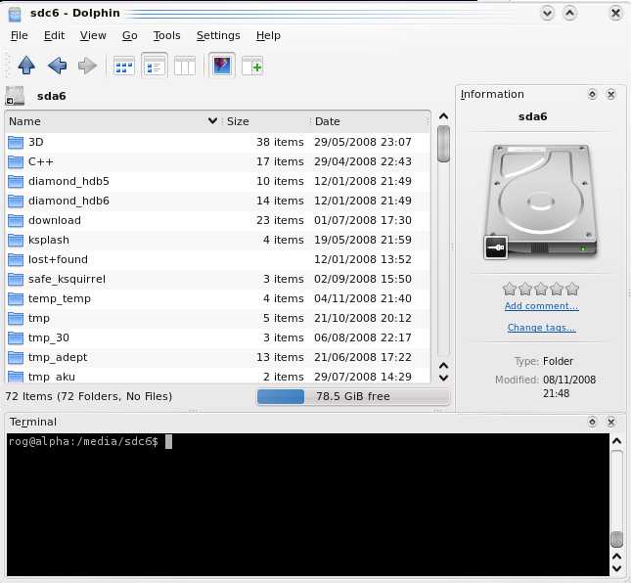Click the 'Change tags...' link
This screenshot has height=583, width=631.
click(x=541, y=328)
